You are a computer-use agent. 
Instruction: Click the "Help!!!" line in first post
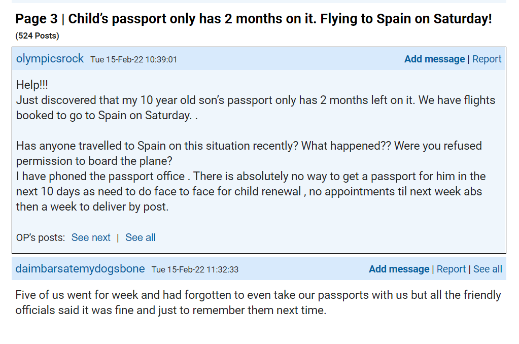[32, 85]
